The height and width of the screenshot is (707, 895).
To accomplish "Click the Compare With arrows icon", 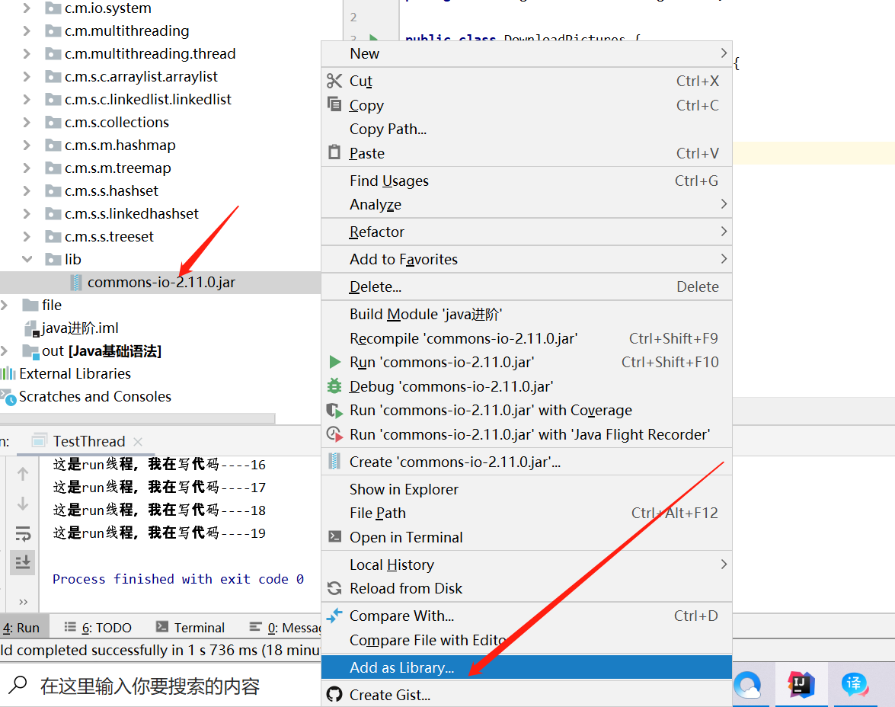I will (334, 615).
